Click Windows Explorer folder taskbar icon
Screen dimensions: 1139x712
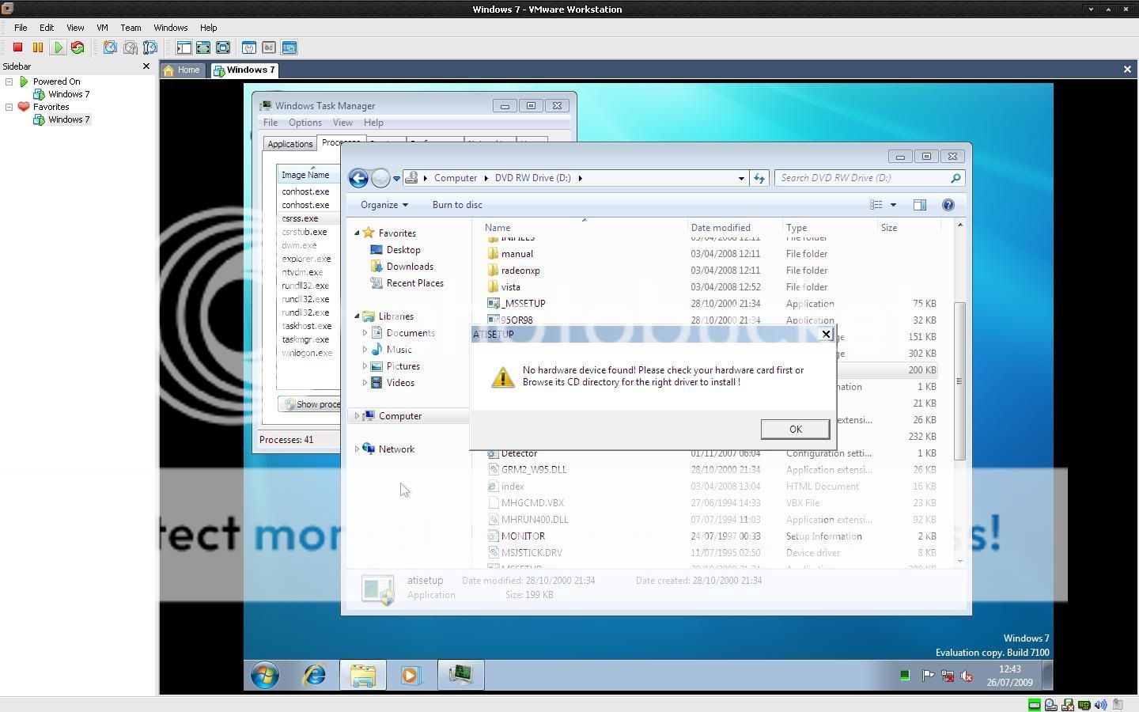(x=363, y=676)
